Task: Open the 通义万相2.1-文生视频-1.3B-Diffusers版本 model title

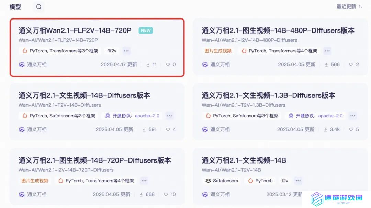Action: point(269,96)
